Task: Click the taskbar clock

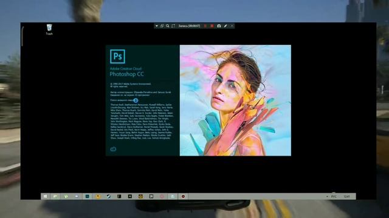Action: (346, 196)
